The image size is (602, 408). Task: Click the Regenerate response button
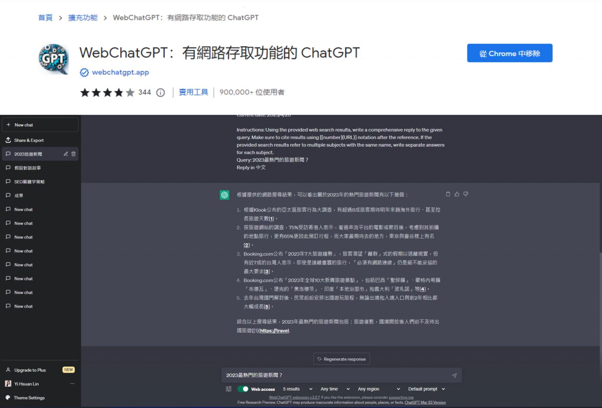[x=342, y=359]
